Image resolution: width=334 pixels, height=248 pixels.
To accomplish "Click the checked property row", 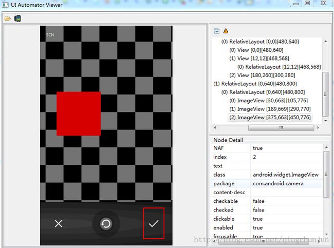I will [x=267, y=210].
